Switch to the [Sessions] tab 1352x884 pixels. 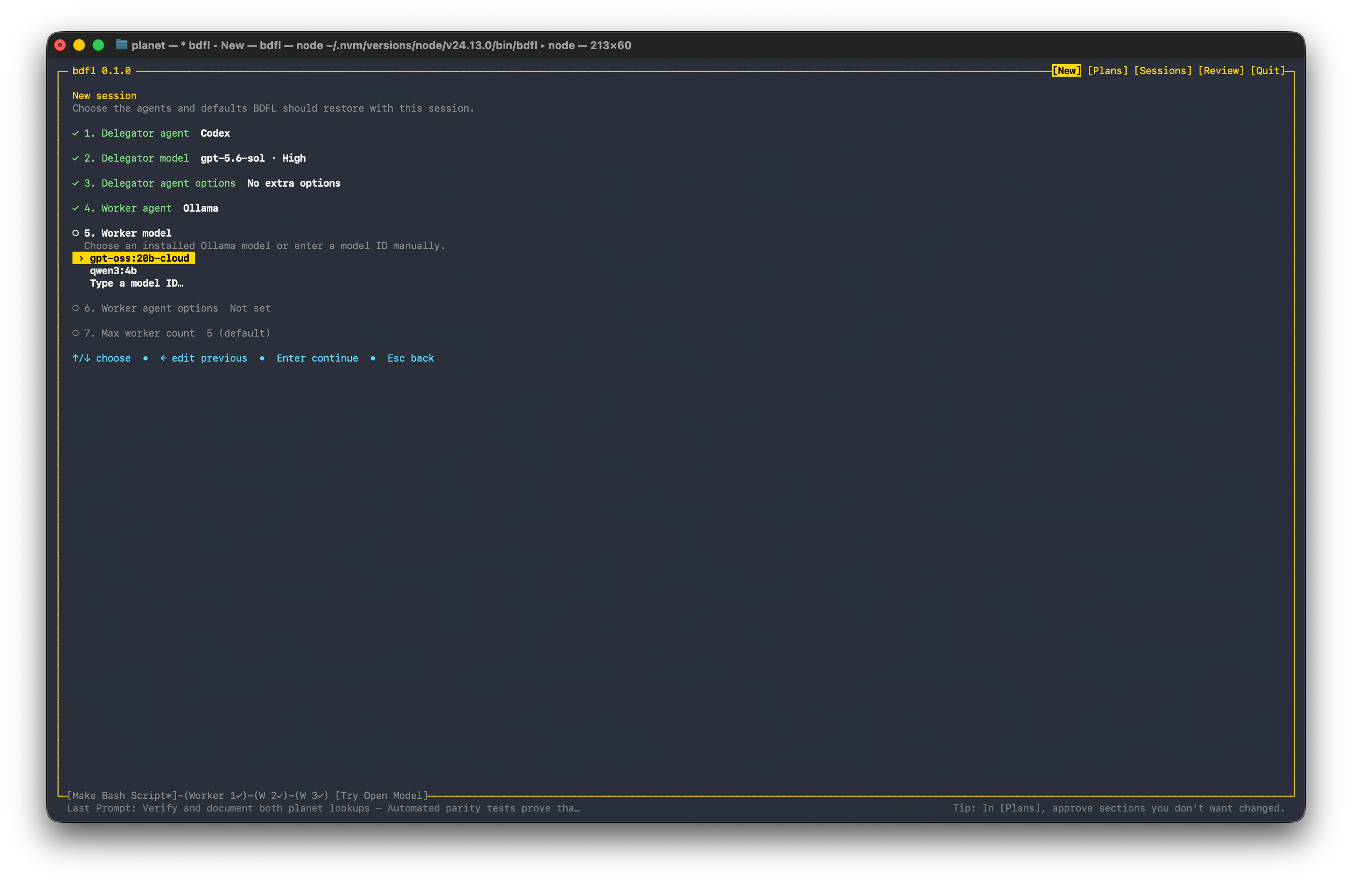(x=1163, y=70)
